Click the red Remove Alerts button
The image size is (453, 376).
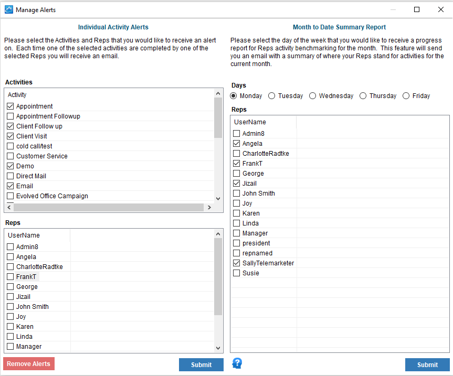(28, 363)
